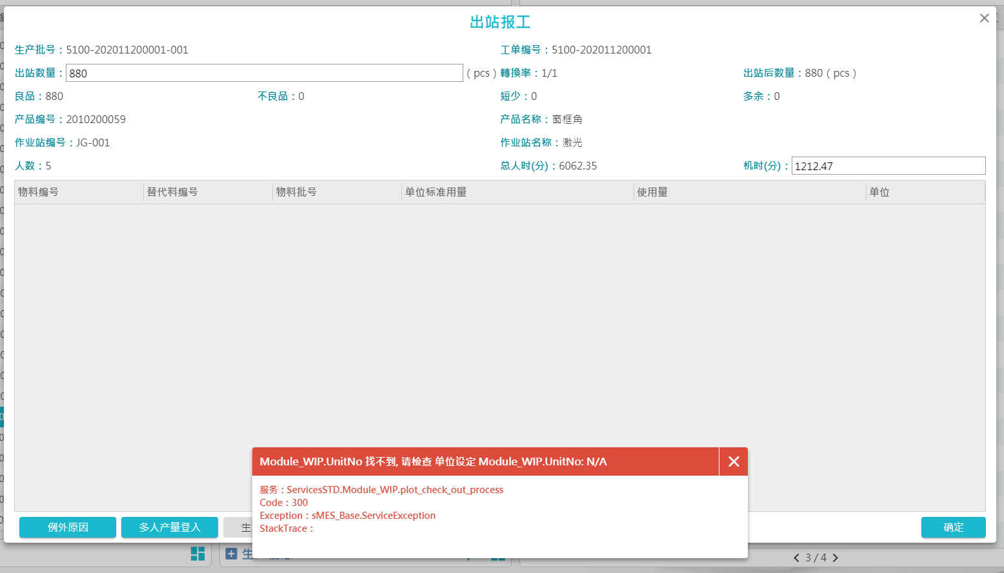Expand the plus icon in background panel
This screenshot has height=573, width=1004.
[231, 554]
